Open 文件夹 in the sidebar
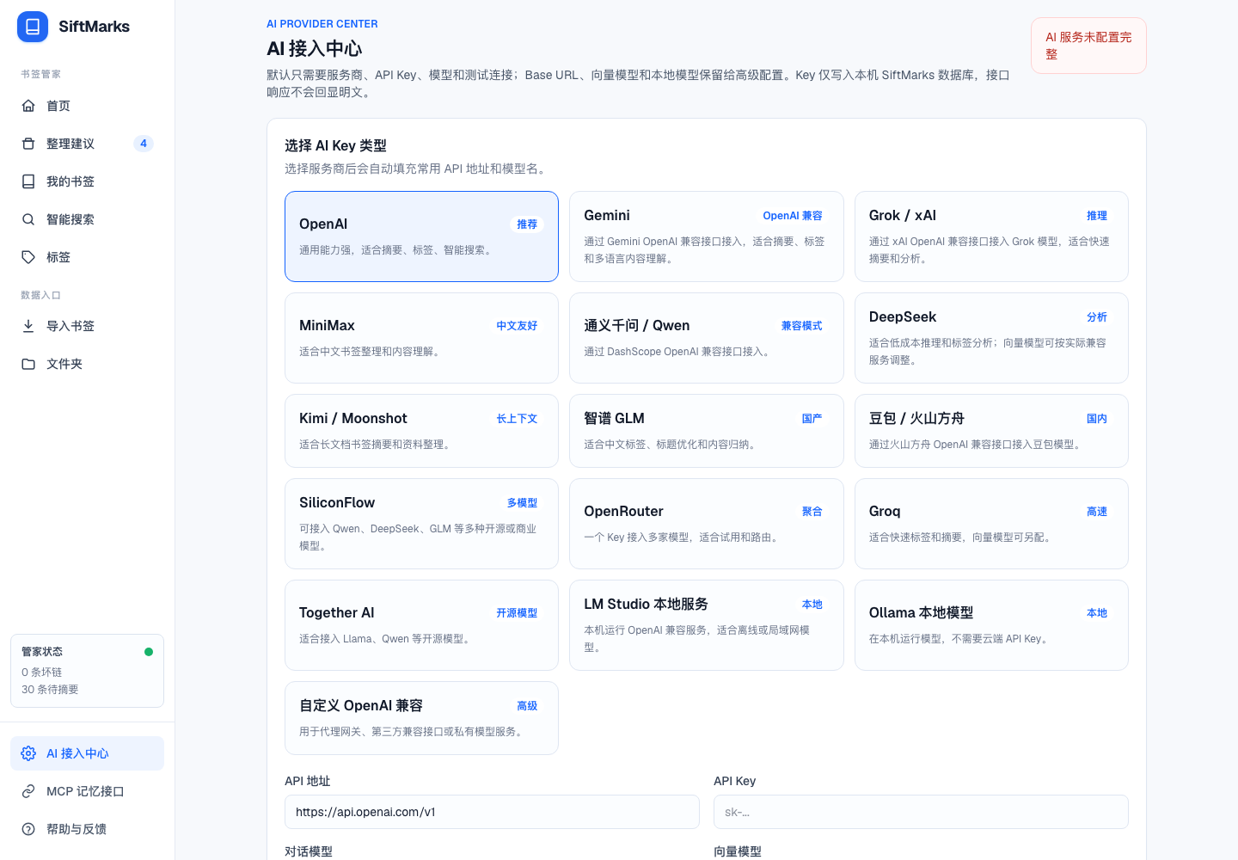The width and height of the screenshot is (1238, 860). 87,364
